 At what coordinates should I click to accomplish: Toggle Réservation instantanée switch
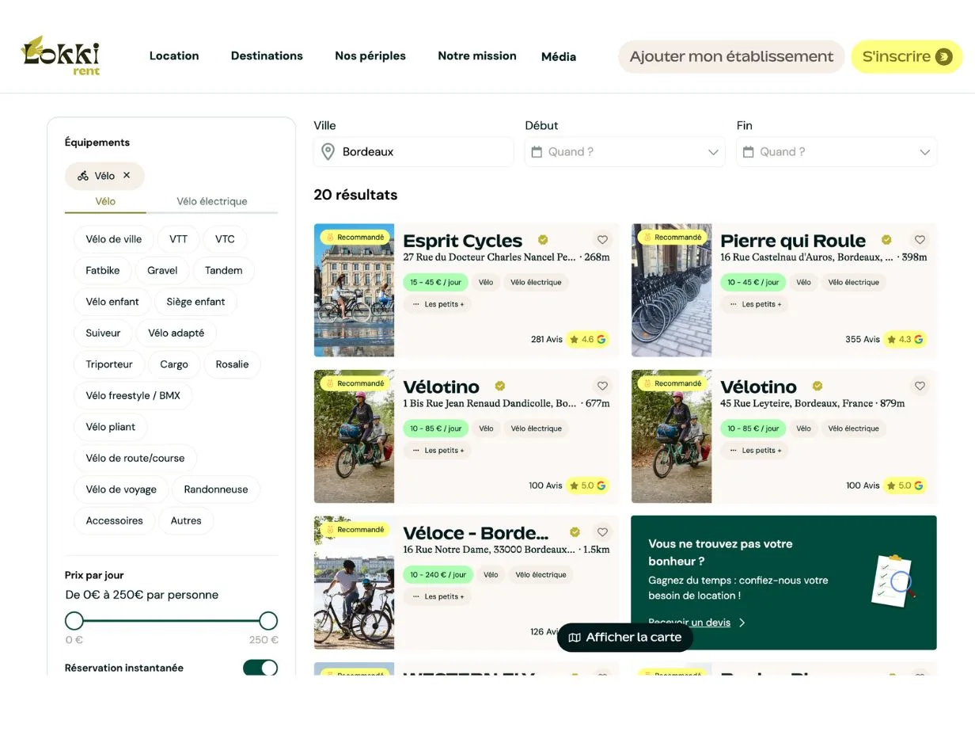[x=260, y=668]
